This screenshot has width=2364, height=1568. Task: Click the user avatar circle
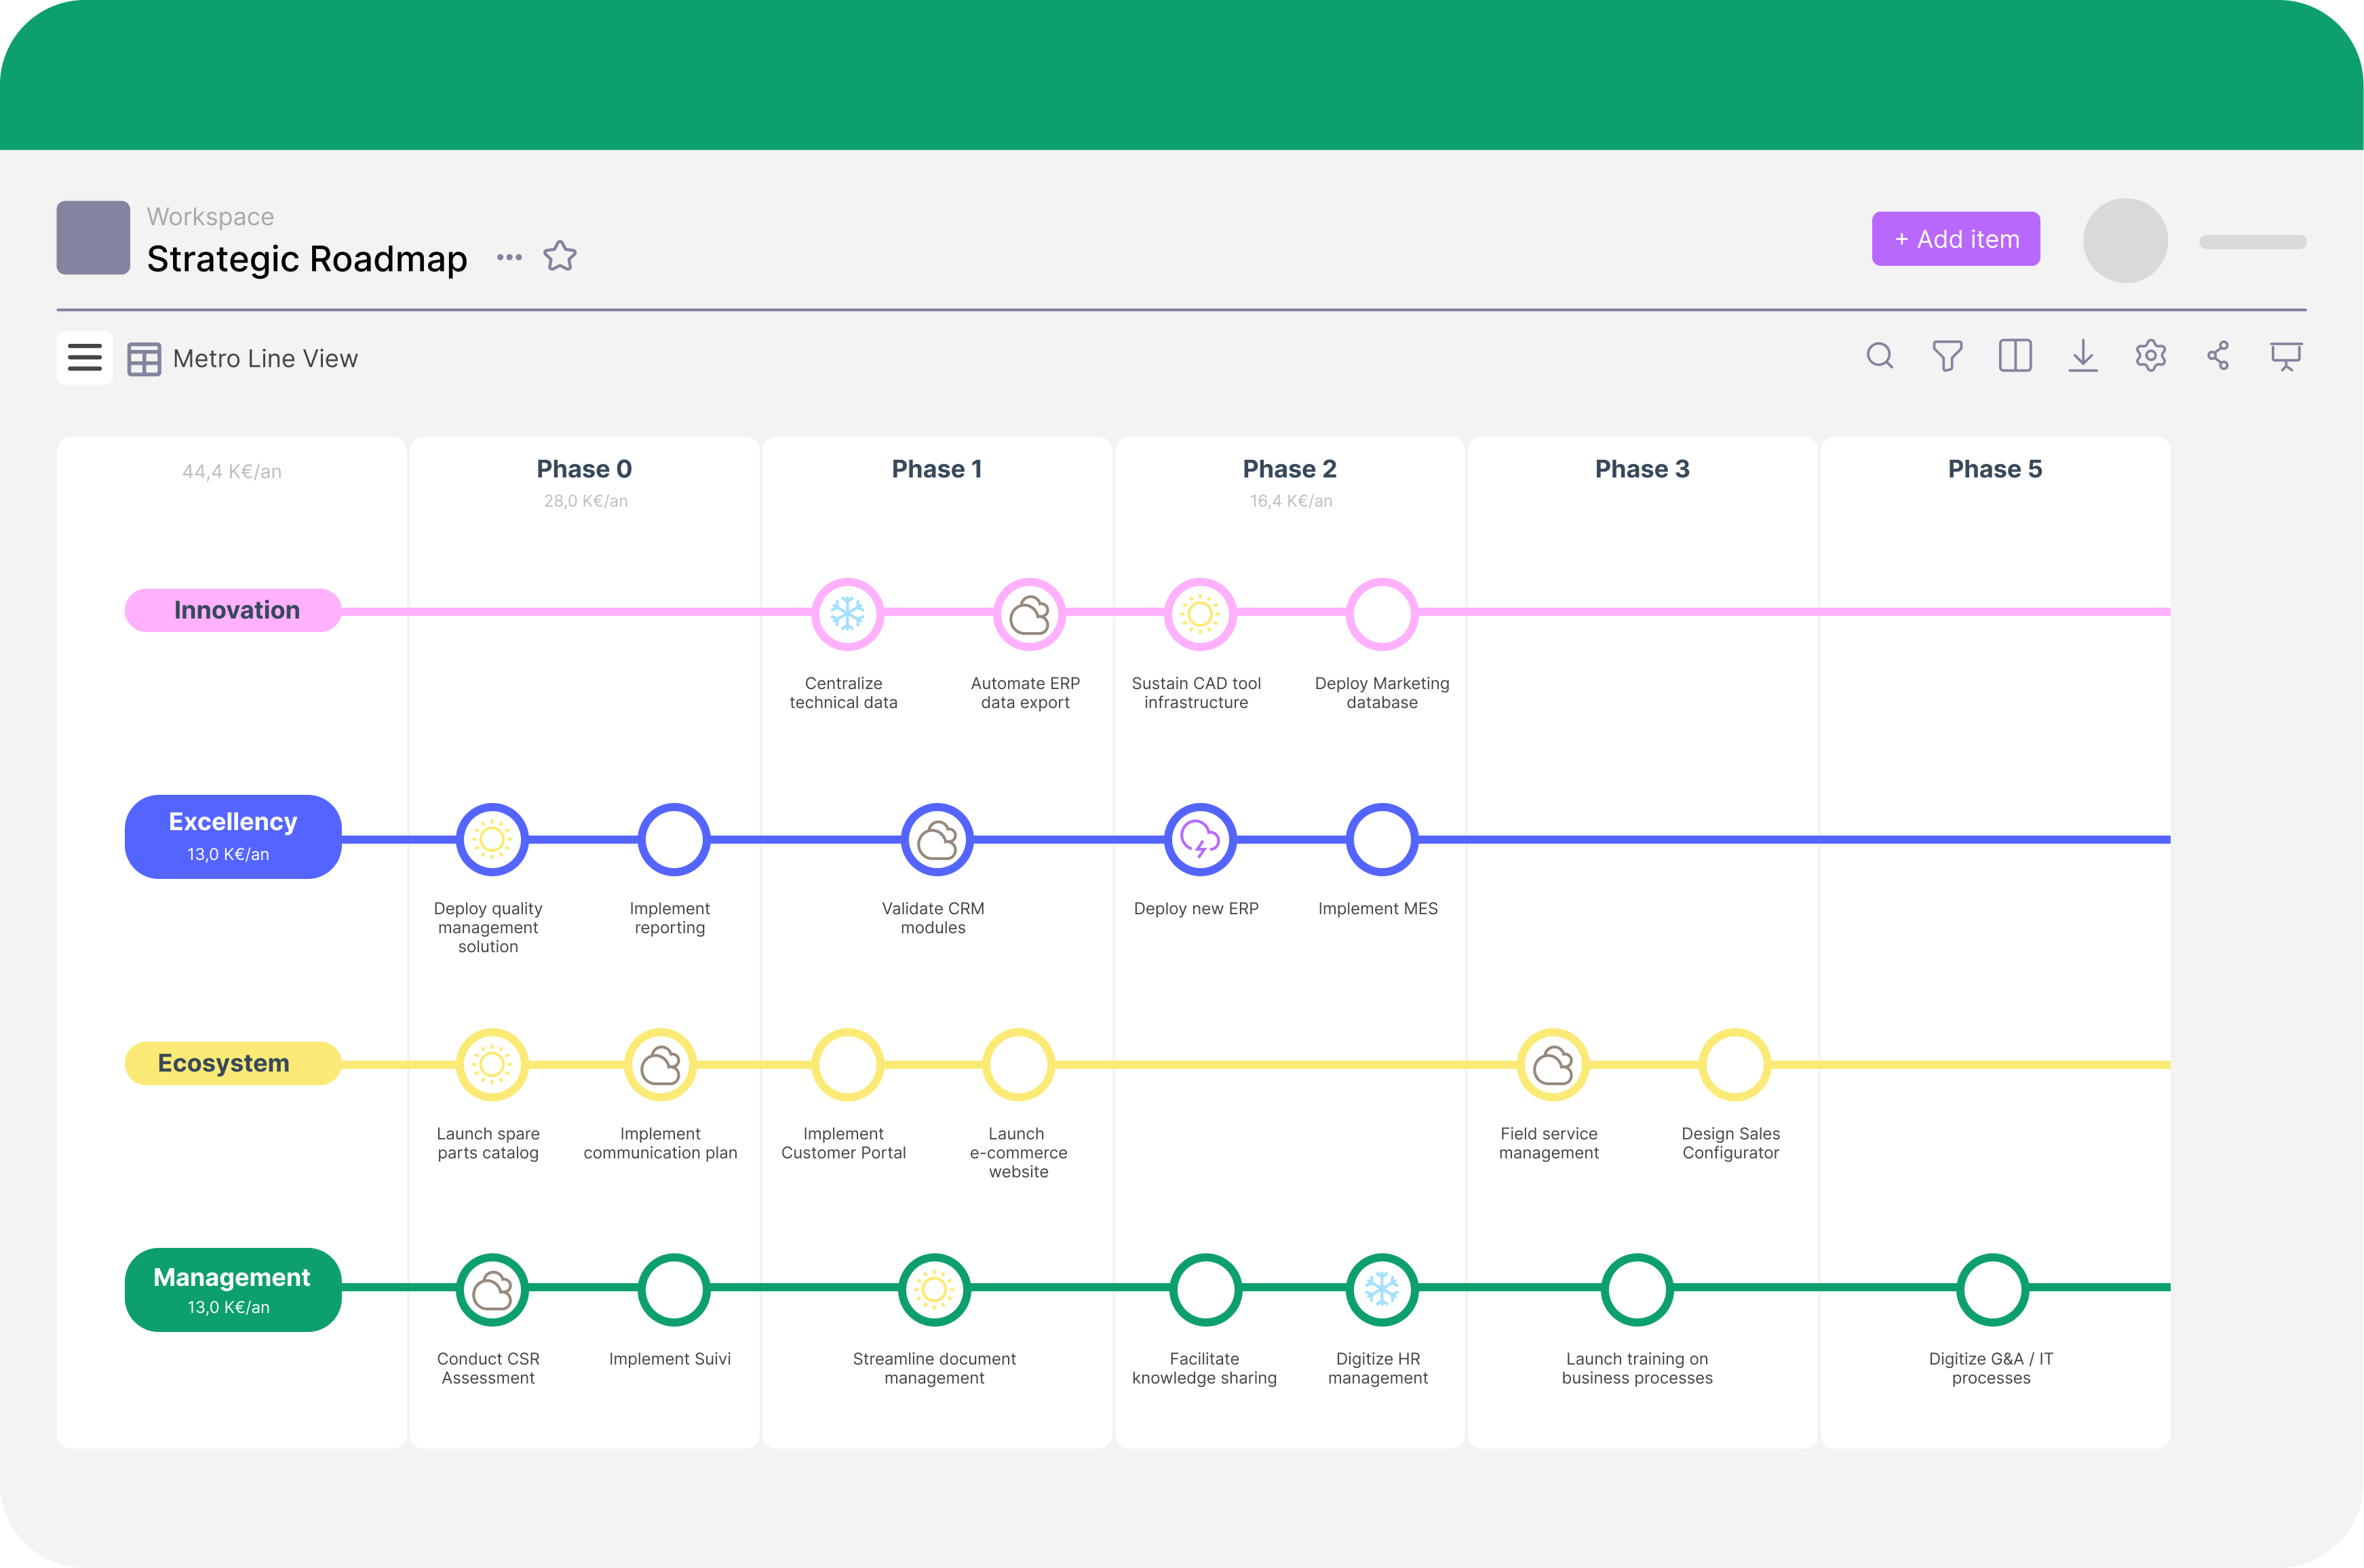click(2124, 240)
